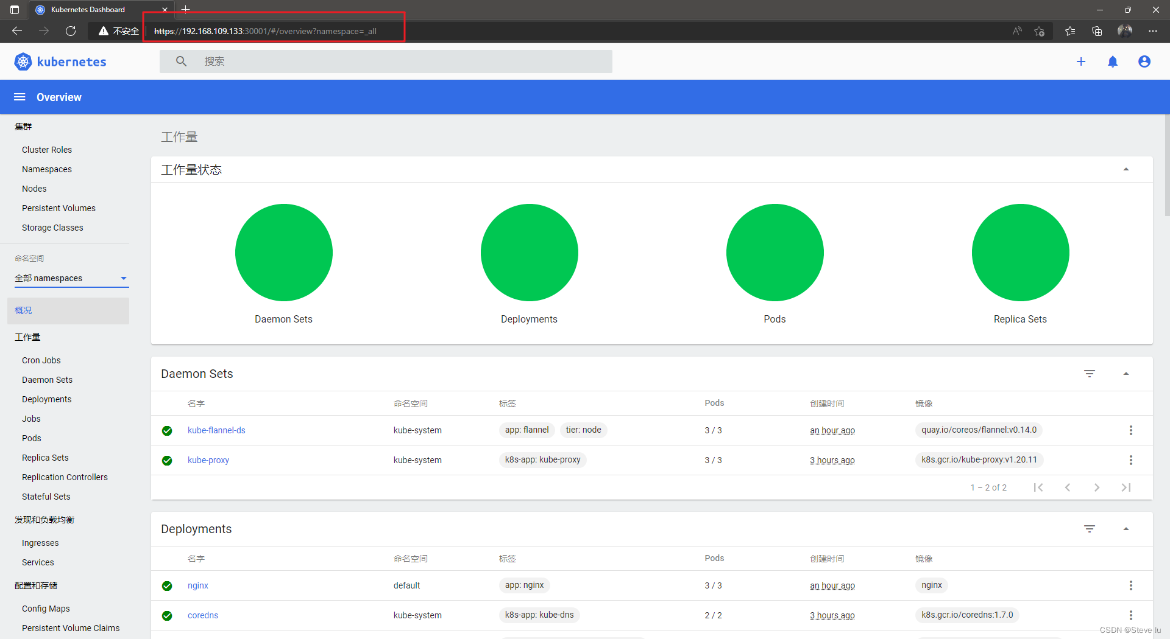
Task: Open actions menu for coredns
Action: point(1131,615)
